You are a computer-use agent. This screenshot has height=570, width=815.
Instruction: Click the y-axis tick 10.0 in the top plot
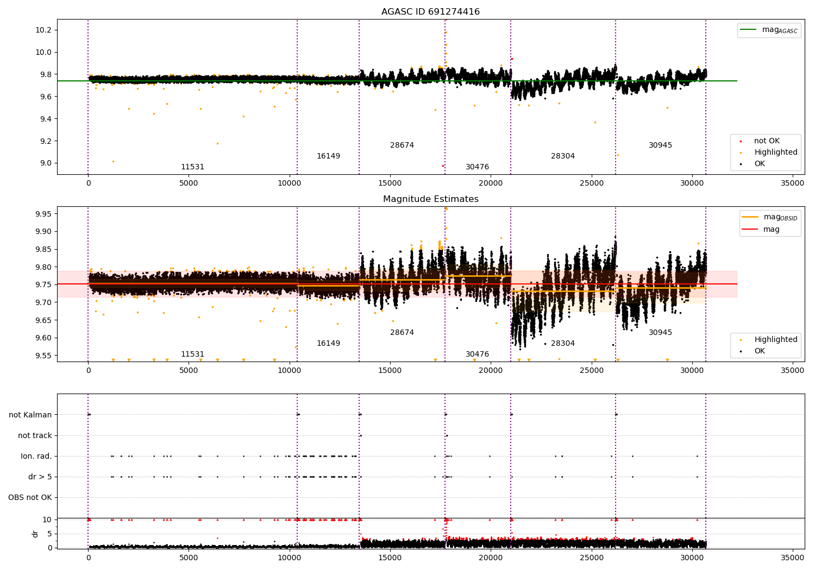[x=43, y=53]
